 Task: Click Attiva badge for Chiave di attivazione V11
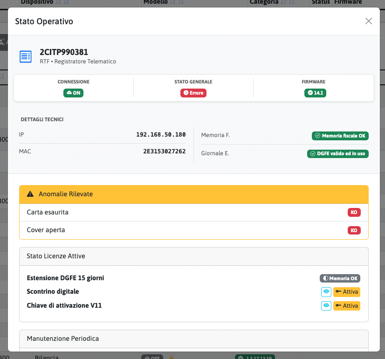coord(347,305)
